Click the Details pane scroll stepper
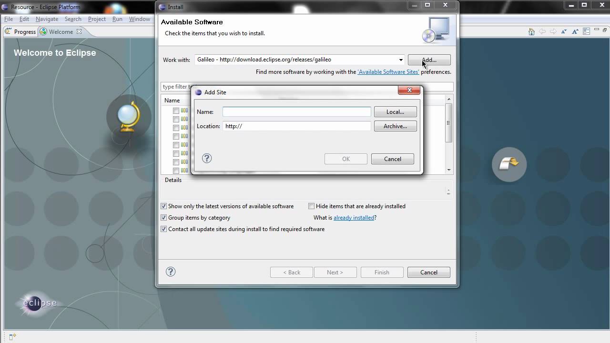This screenshot has height=343, width=610. [x=448, y=192]
